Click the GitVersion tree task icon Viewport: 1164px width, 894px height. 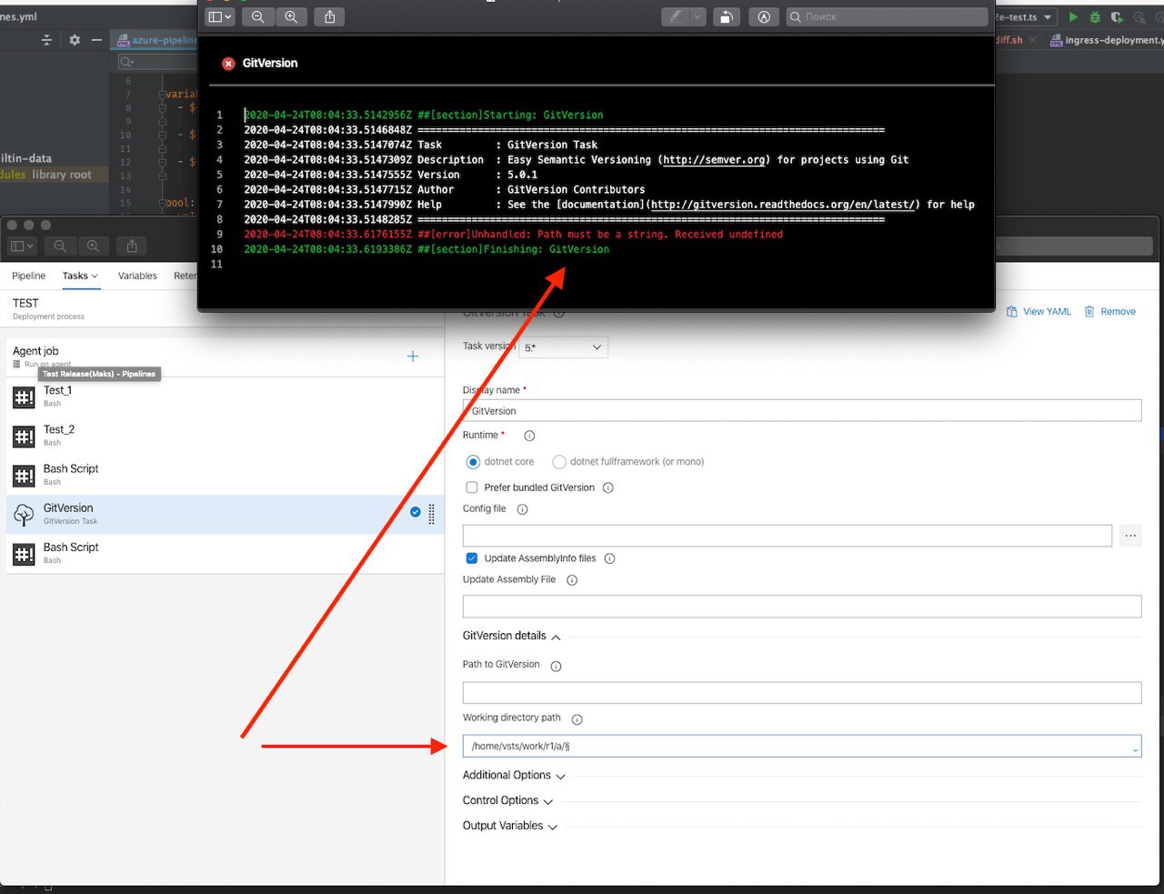click(25, 515)
